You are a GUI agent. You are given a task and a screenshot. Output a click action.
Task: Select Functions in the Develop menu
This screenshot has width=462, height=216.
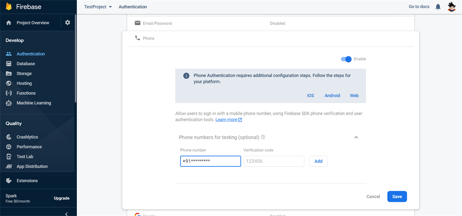click(26, 93)
